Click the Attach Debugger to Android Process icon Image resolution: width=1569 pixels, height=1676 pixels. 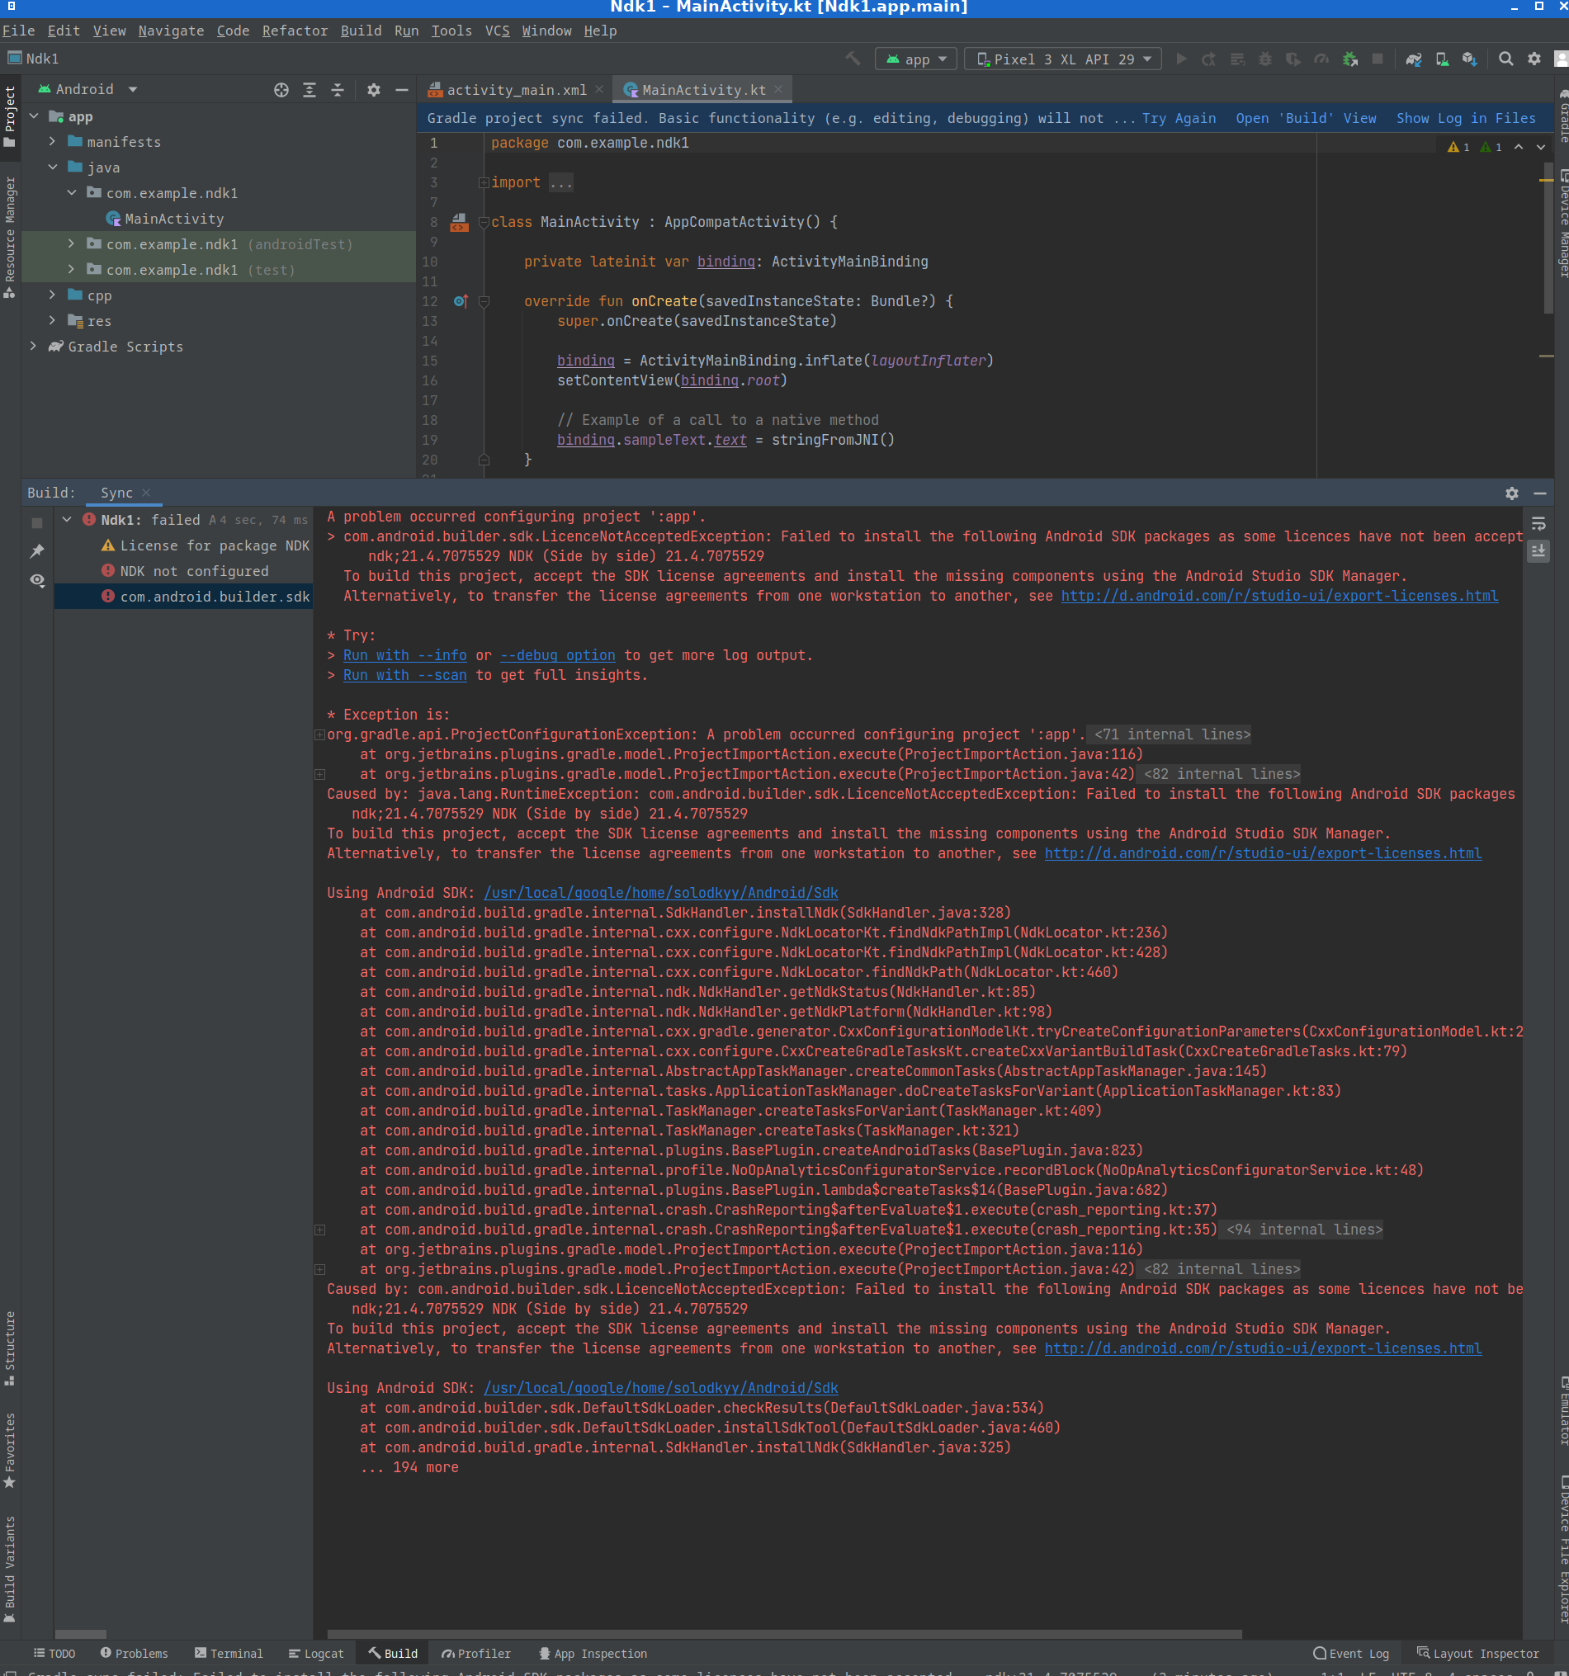1349,59
